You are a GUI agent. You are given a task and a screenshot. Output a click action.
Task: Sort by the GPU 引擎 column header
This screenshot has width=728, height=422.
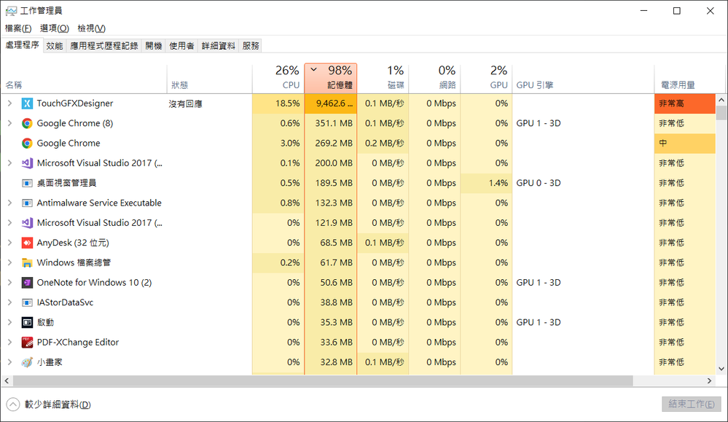[x=583, y=78]
